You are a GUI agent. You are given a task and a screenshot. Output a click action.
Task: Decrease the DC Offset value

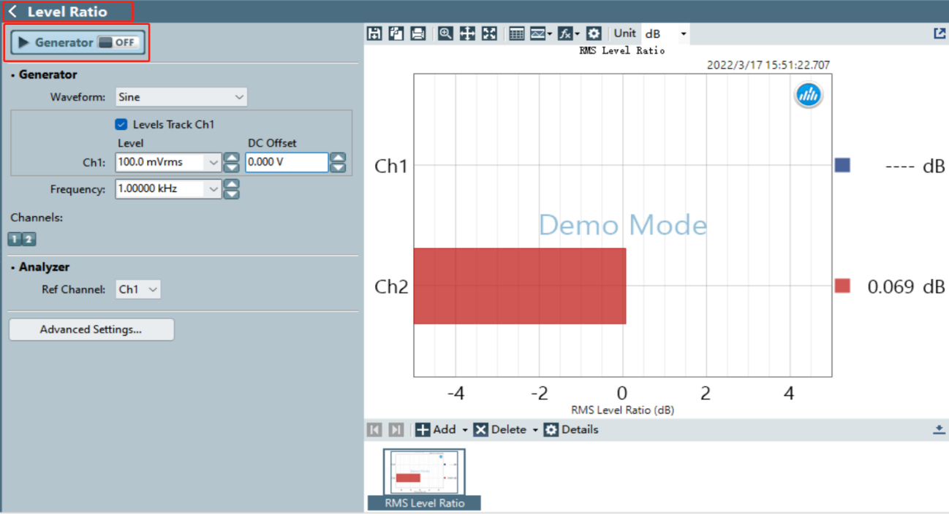click(338, 167)
